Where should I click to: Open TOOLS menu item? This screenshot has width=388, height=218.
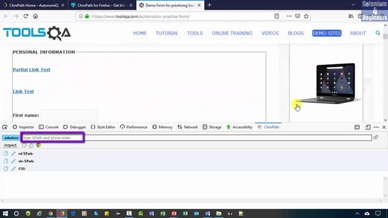coord(195,33)
